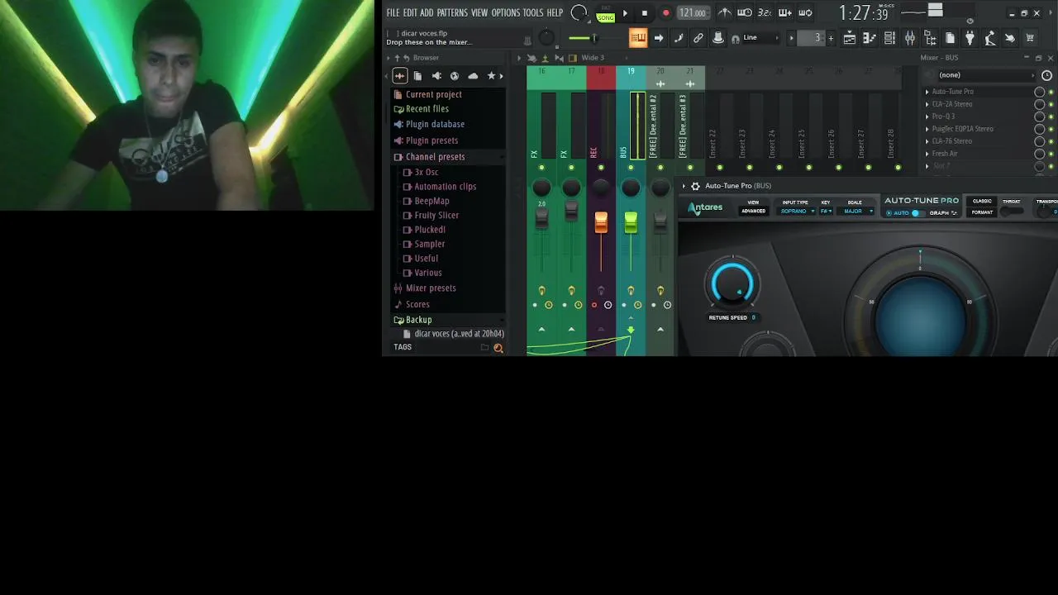The image size is (1058, 595).
Task: Click the Play button in transport
Action: tap(625, 13)
